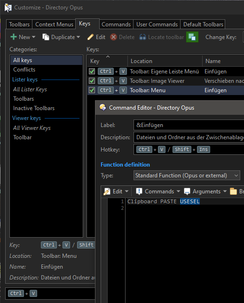Screen dimensions: 244x303
Task: Switch to the Commands tab
Action: [x=116, y=24]
